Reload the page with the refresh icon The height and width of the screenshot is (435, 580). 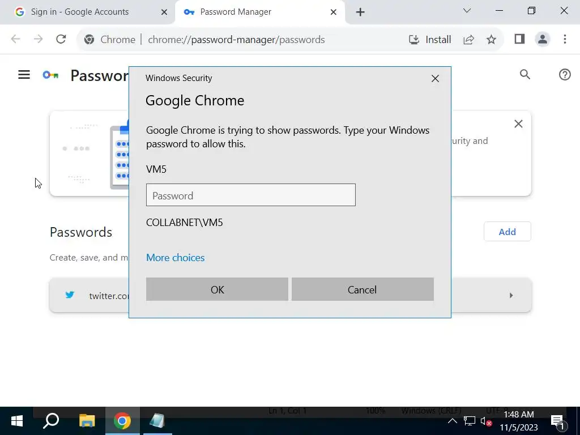[x=61, y=39]
